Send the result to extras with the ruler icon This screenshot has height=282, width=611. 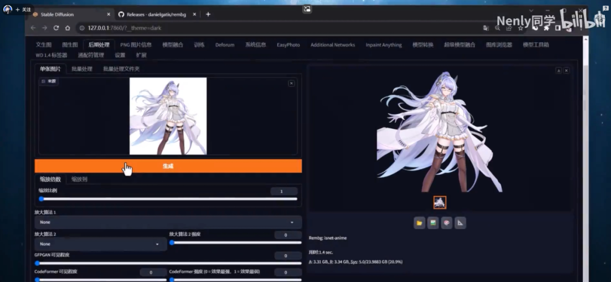pyautogui.click(x=460, y=223)
